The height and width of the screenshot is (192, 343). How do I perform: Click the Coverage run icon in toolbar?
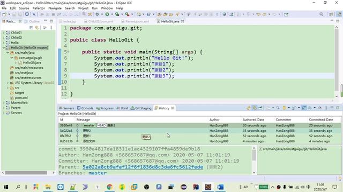117,14
